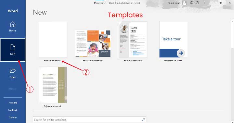Send a smile feedback face icon
This screenshot has width=234, height=123.
(x=192, y=3)
